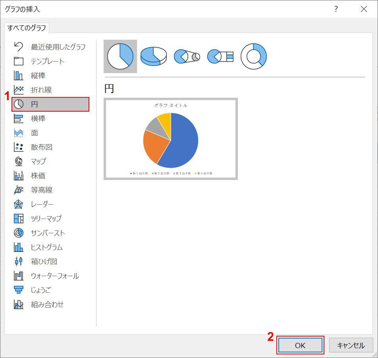Click the 円 label in the category list
This screenshot has height=358, width=378.
[35, 104]
